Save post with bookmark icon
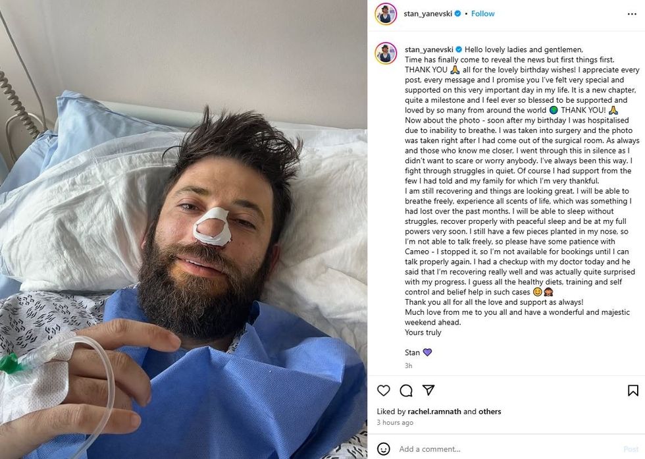Viewport: 645px width, 459px height. (633, 391)
